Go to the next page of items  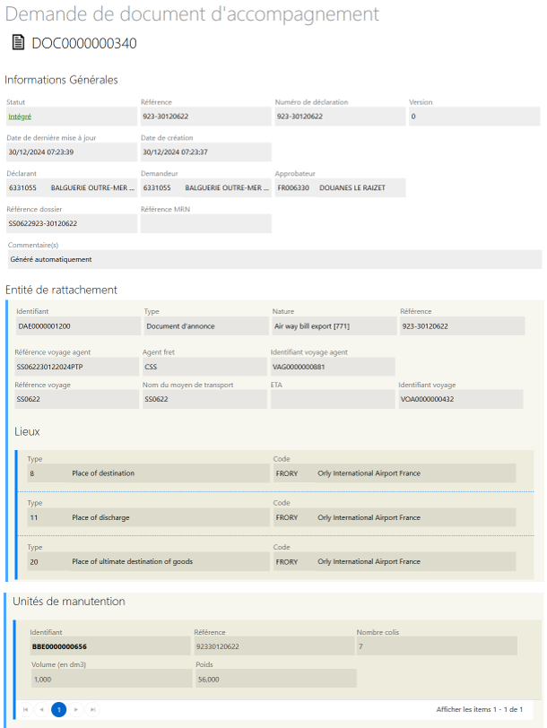click(75, 709)
